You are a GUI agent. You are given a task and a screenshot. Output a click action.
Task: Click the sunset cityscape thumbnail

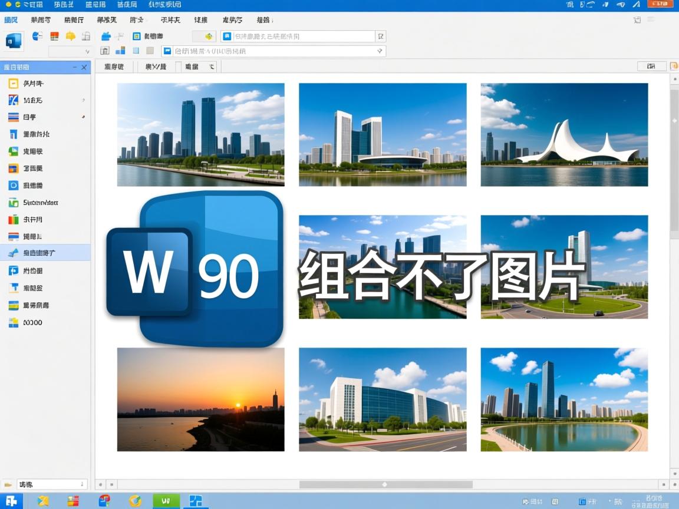pos(200,399)
